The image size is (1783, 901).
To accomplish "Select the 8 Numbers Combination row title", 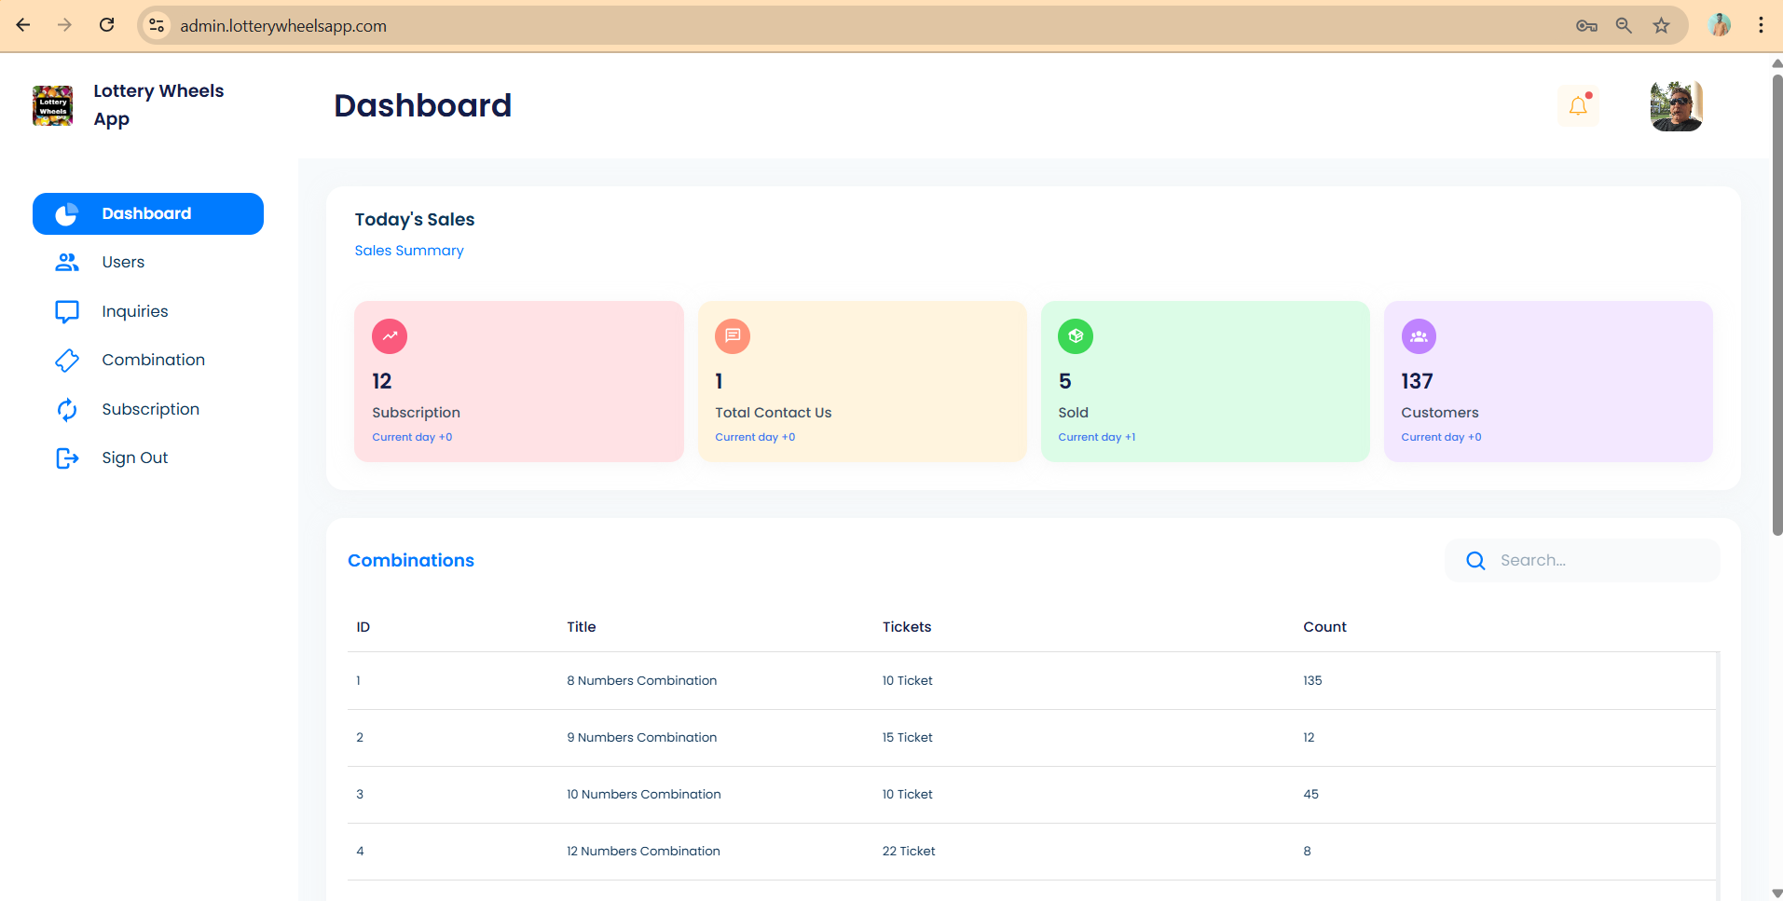I will click(x=642, y=681).
